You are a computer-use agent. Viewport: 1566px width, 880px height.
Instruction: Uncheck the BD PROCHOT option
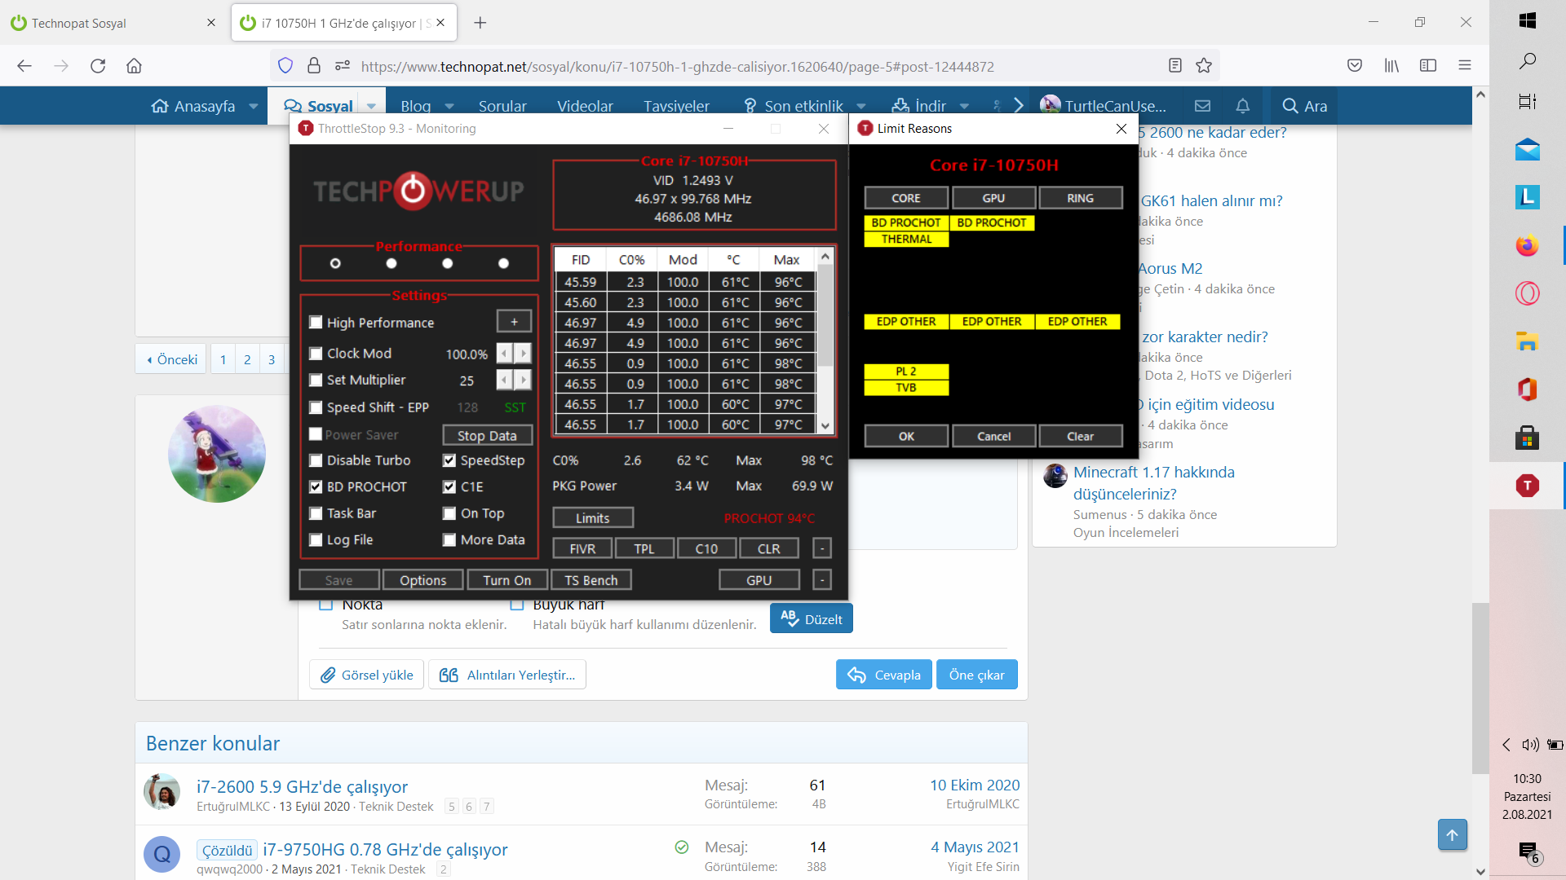click(316, 487)
